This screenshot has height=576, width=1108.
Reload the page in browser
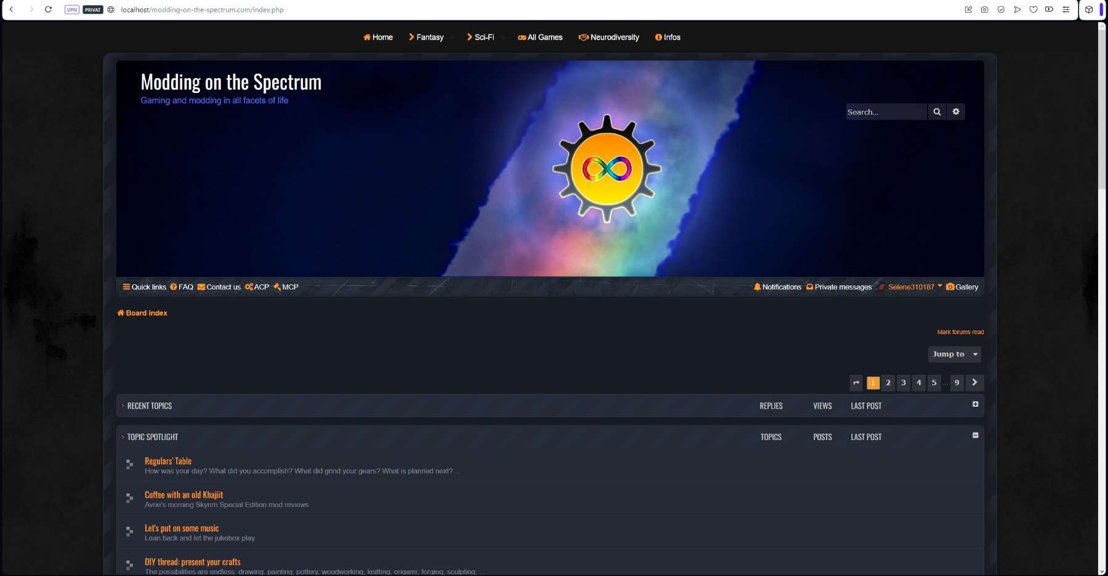coord(48,9)
